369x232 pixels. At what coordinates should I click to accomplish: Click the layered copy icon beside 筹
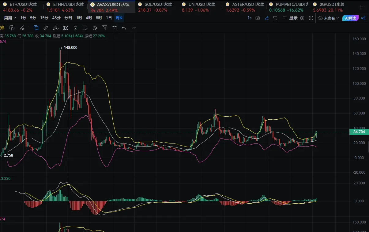[x=12, y=28]
